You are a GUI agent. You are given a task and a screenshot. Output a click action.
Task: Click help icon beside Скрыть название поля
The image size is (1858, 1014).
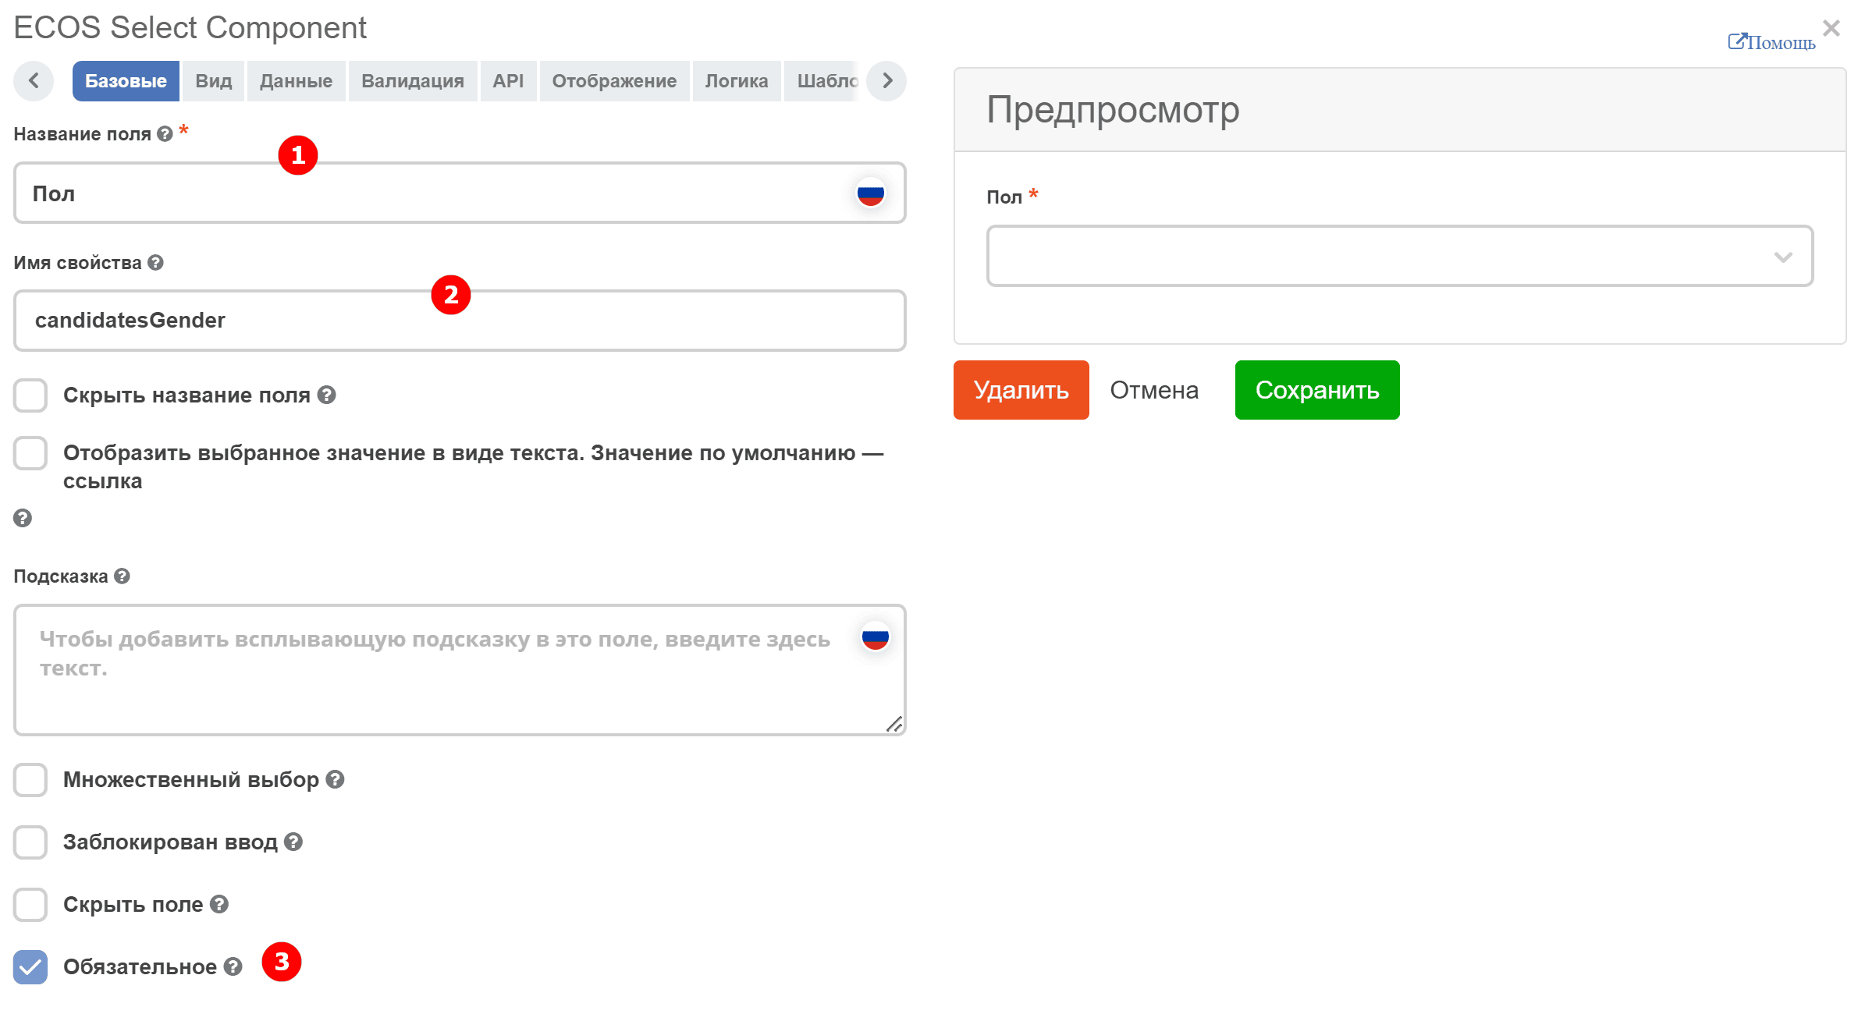(x=327, y=395)
